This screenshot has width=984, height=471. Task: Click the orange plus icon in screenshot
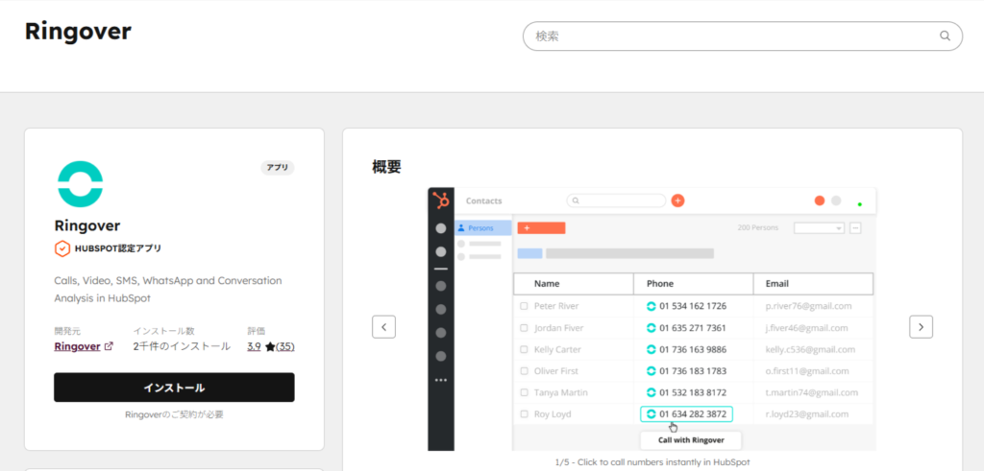tap(677, 201)
